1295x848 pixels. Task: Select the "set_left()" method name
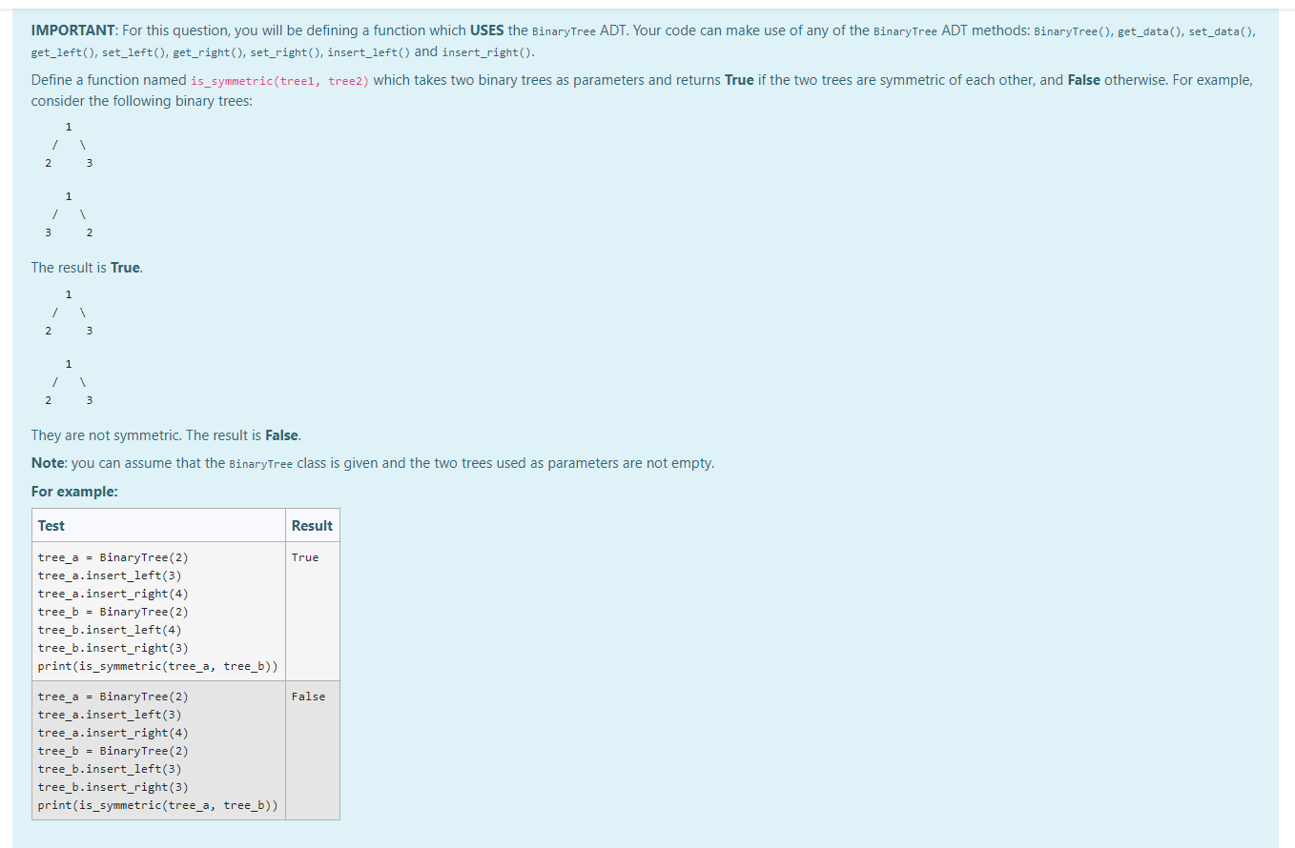132,51
